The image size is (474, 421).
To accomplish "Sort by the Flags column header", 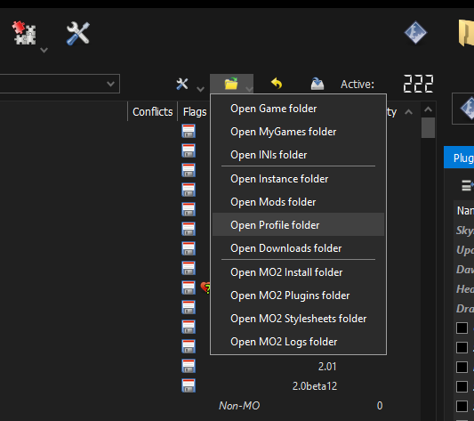I will pyautogui.click(x=195, y=112).
